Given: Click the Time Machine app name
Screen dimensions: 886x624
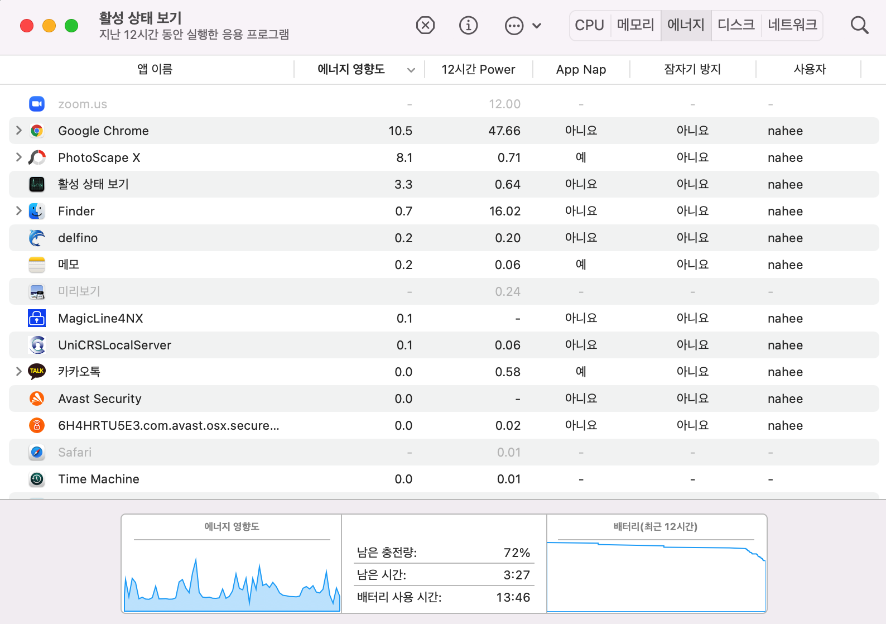Looking at the screenshot, I should (99, 479).
